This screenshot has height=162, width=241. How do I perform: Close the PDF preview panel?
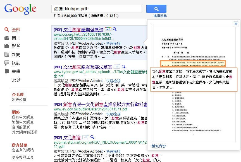(x=236, y=24)
